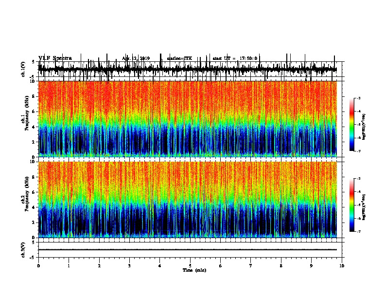
Task: Click inside the ch.2 spectrogram panel
Action: (188, 200)
